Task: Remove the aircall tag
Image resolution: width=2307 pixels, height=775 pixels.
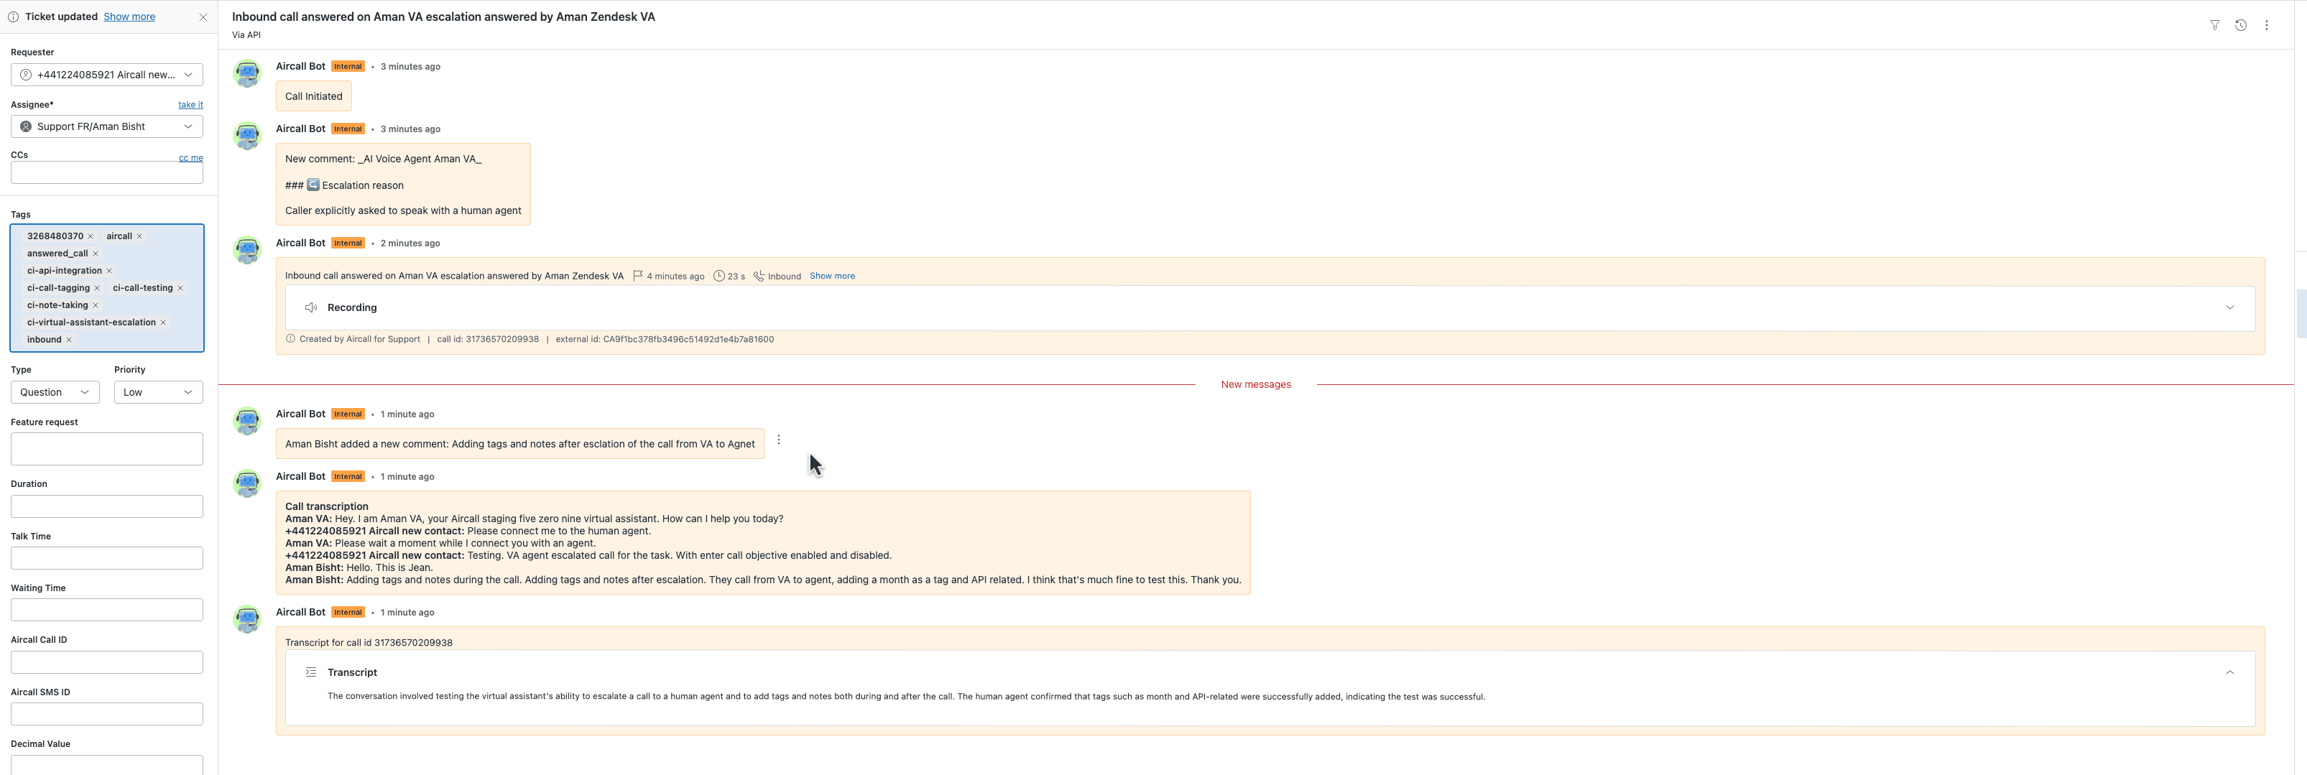Action: coord(139,236)
